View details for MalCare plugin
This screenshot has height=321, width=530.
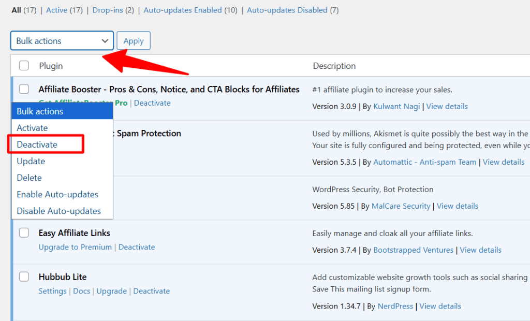point(458,206)
